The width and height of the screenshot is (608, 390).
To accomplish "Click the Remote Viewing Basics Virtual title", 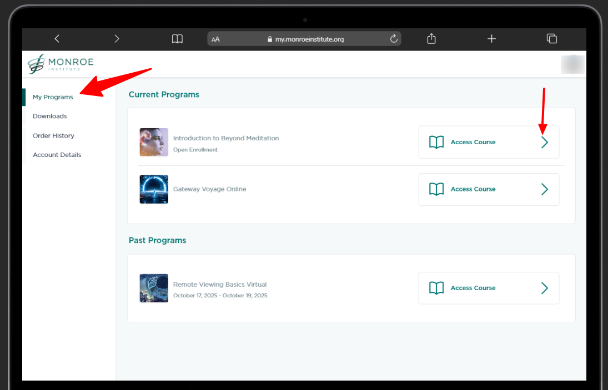I will click(x=220, y=285).
